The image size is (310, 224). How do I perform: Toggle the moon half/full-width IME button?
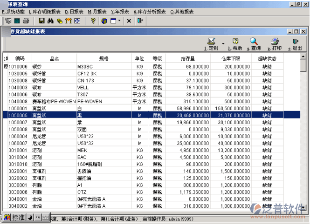(x=30, y=217)
